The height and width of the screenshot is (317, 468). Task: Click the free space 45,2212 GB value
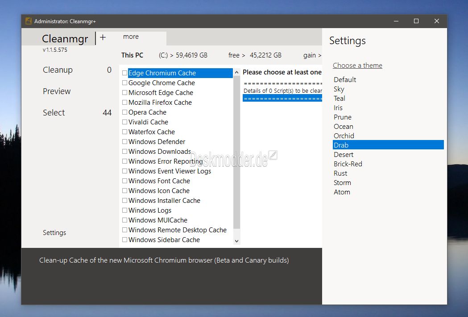[265, 55]
